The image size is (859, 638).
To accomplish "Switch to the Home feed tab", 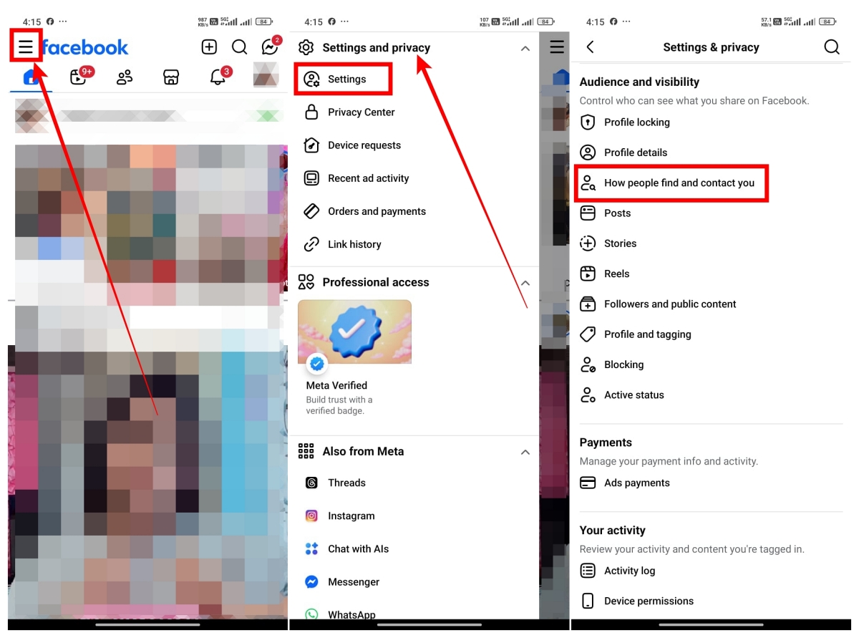I will [30, 77].
